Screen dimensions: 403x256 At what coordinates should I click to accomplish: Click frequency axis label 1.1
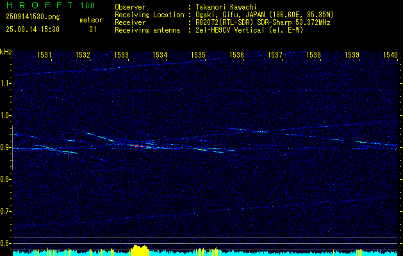click(x=5, y=83)
